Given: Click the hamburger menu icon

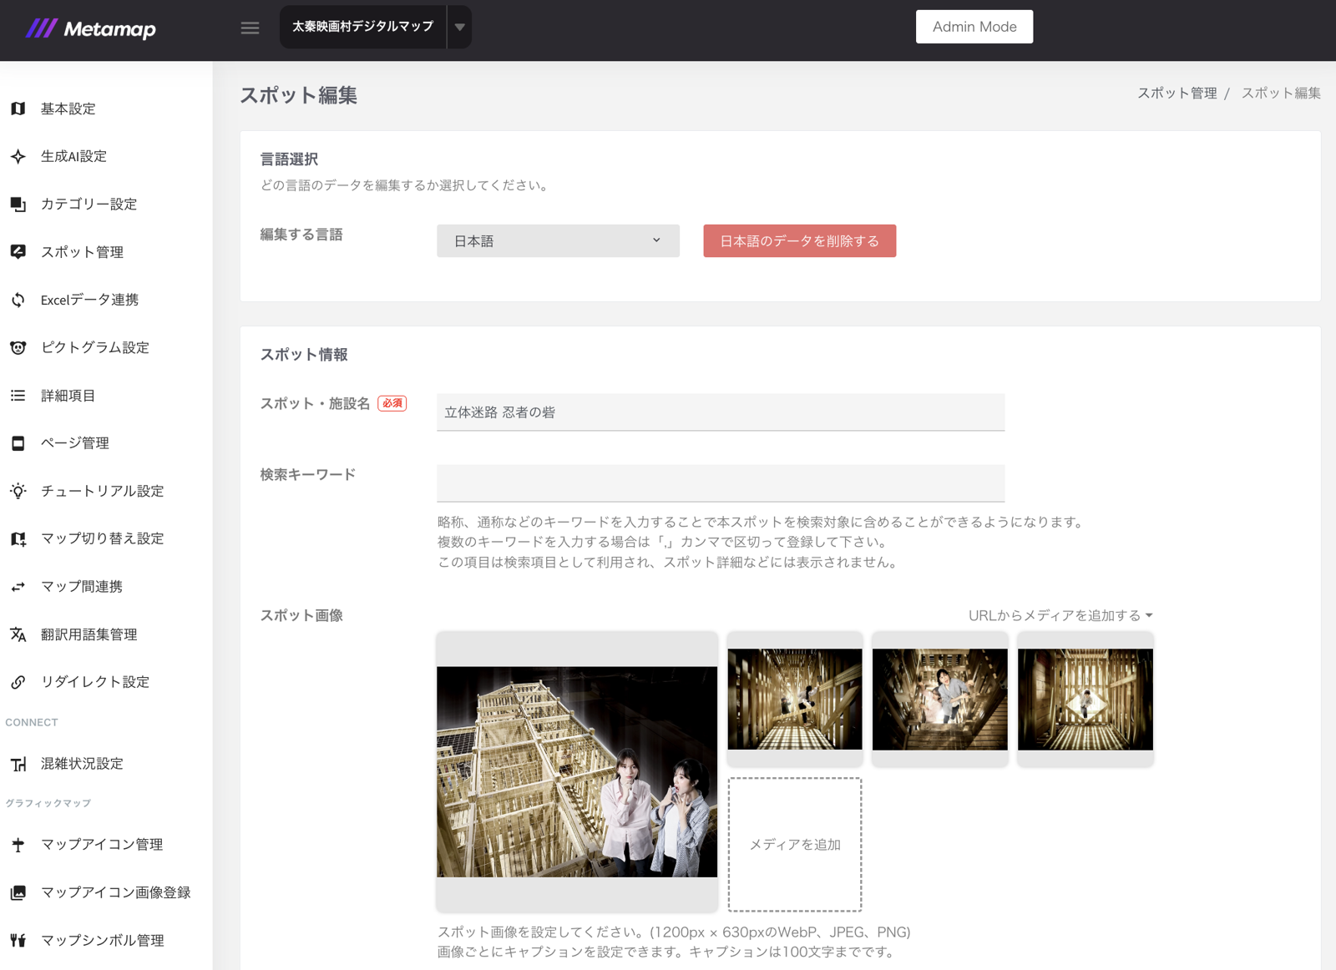Looking at the screenshot, I should [x=250, y=28].
